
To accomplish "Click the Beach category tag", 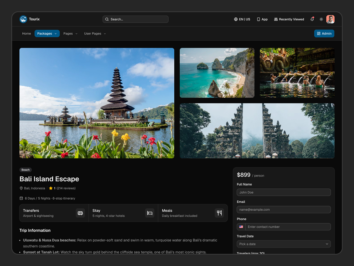I will click(25, 170).
